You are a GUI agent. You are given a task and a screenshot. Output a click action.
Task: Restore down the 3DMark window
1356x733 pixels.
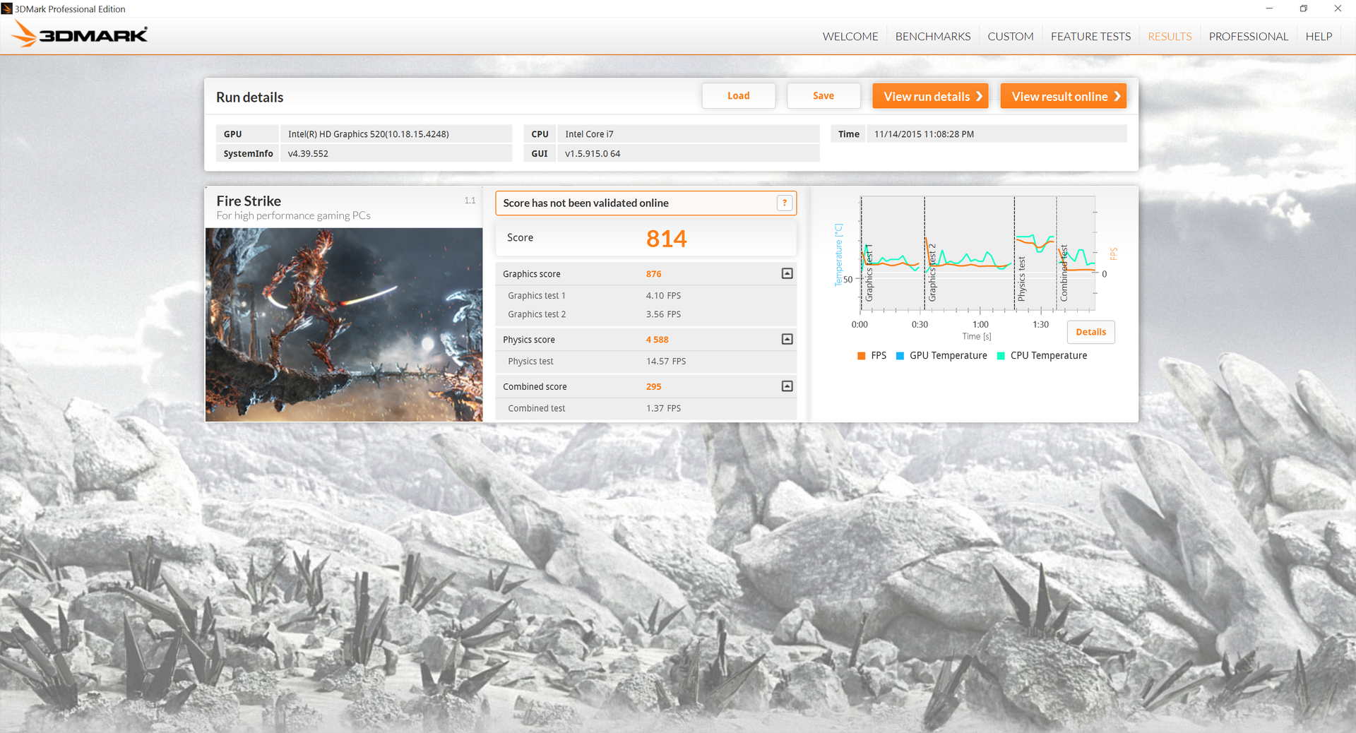pyautogui.click(x=1304, y=8)
